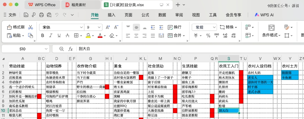Click the 条件格式 conditional formatting icon
This screenshot has height=119, width=304.
point(271,28)
